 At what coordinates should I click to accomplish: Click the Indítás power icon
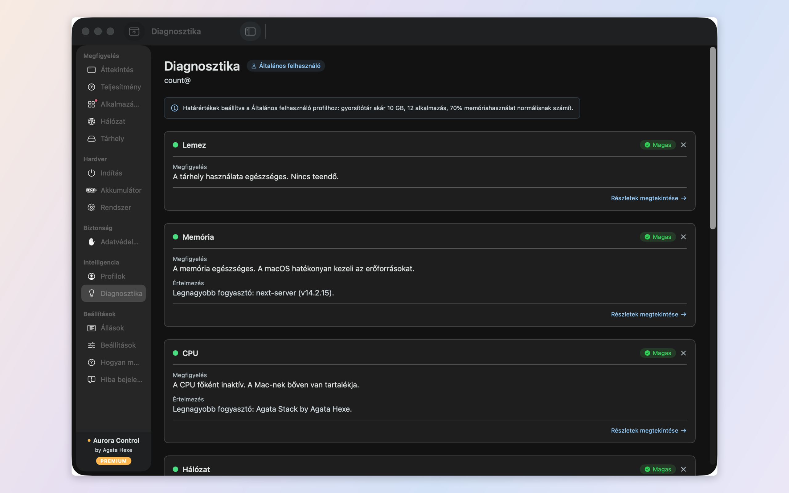(91, 173)
